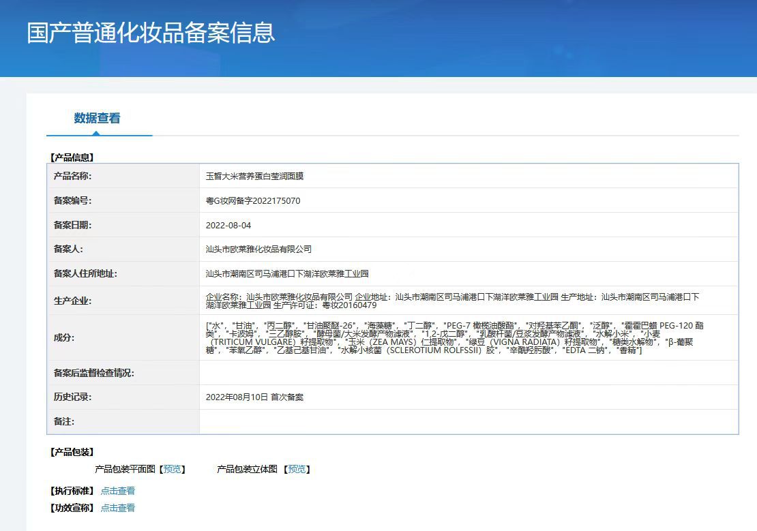Click the 备案后监督检查情况: row label
The width and height of the screenshot is (757, 531).
coord(93,373)
